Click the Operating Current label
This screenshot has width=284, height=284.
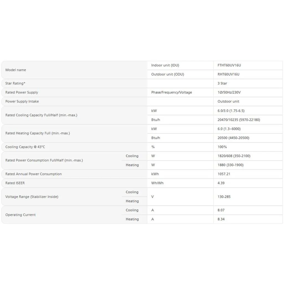[x=20, y=215]
